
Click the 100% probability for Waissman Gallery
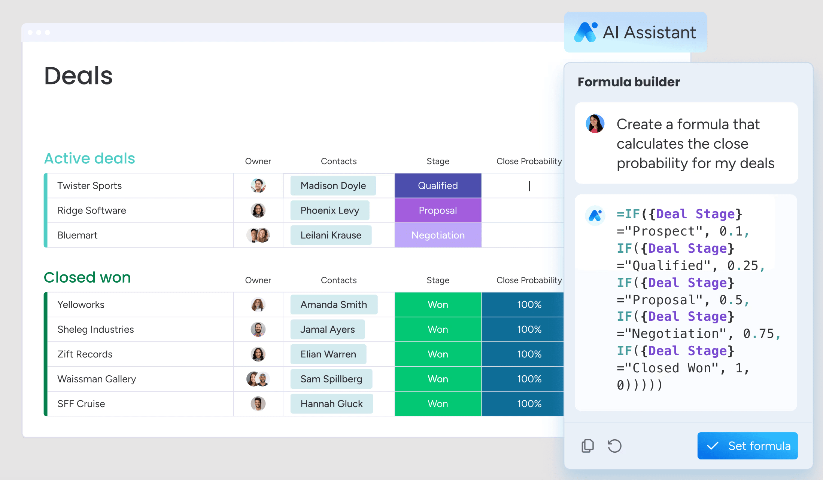523,379
